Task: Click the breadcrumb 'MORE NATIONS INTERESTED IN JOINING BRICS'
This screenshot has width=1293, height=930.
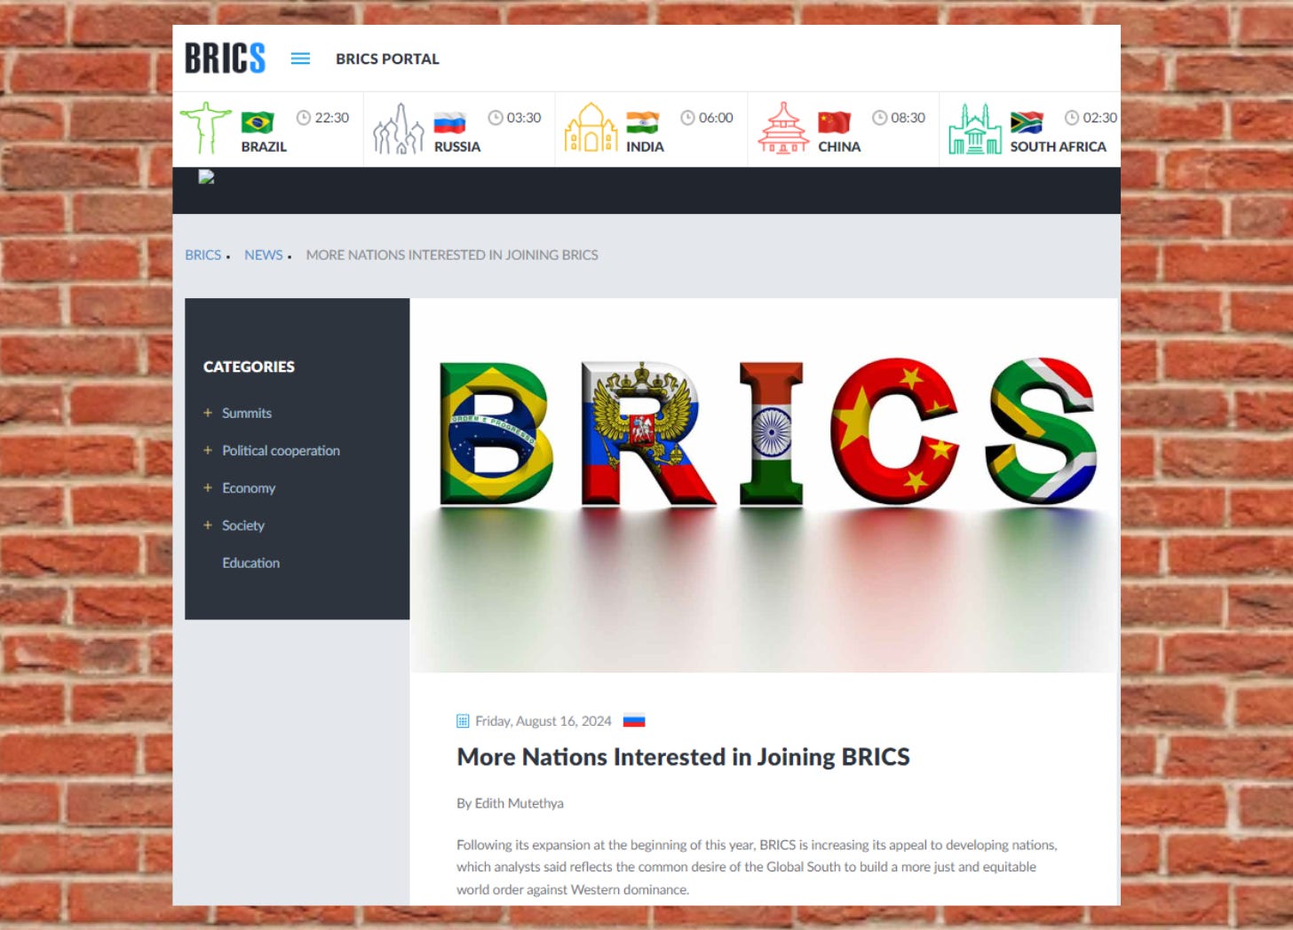Action: [x=452, y=255]
